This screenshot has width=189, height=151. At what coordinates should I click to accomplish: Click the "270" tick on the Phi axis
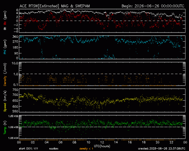tap(15, 42)
